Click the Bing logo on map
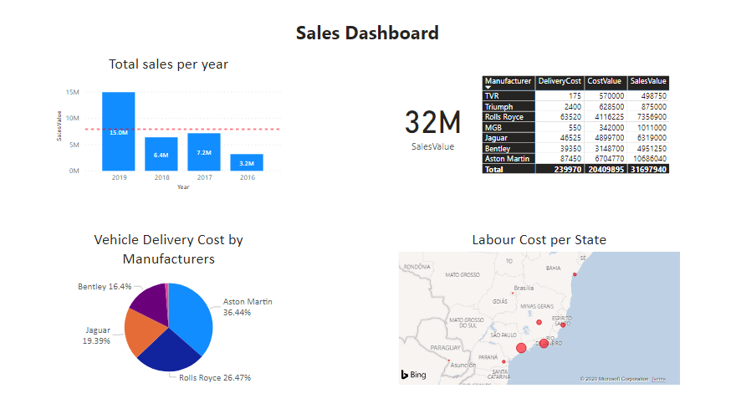This screenshot has width=736, height=414. click(413, 375)
